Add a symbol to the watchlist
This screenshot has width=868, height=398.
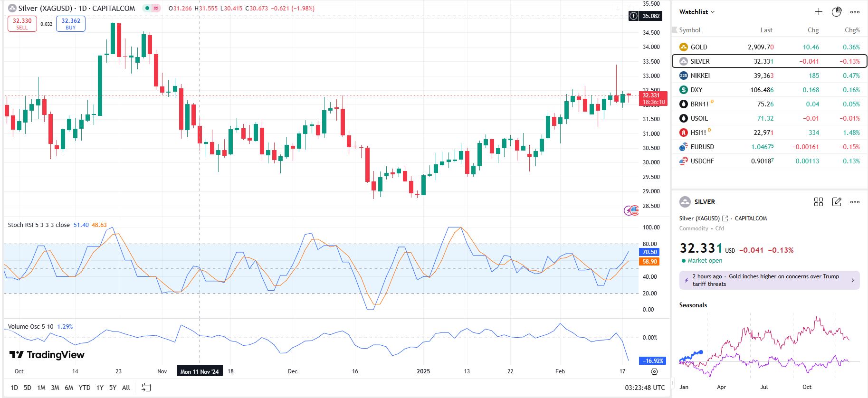818,12
